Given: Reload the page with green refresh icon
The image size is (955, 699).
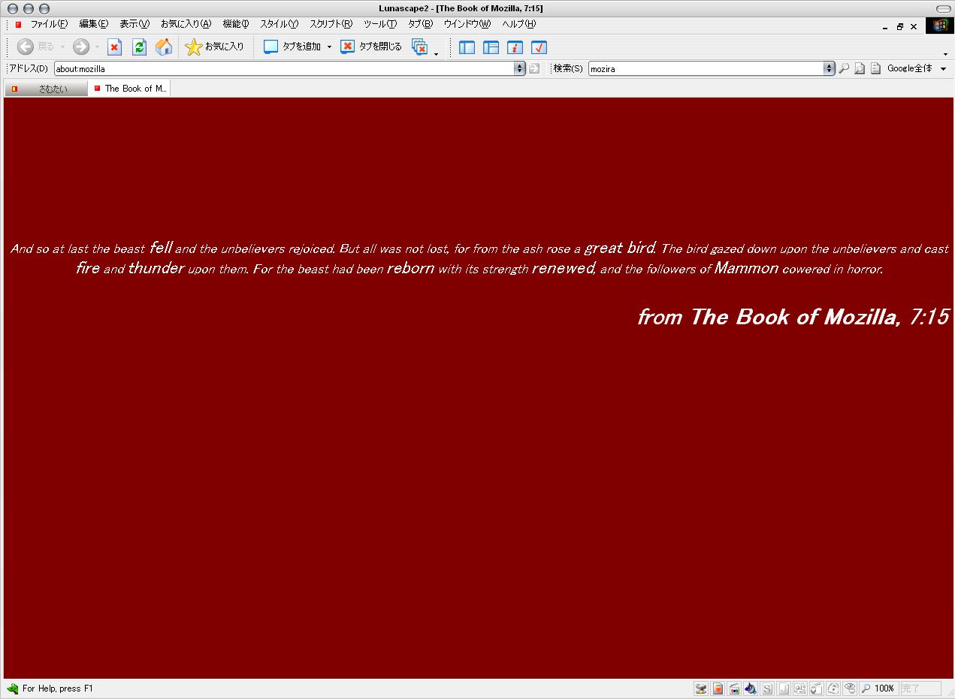Looking at the screenshot, I should 139,47.
